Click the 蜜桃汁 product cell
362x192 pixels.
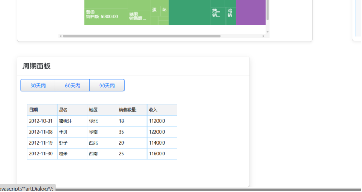(72, 121)
